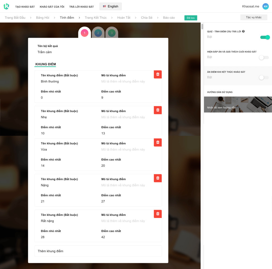
Task: Delete the Bình thường score frame
Action: click(x=158, y=74)
